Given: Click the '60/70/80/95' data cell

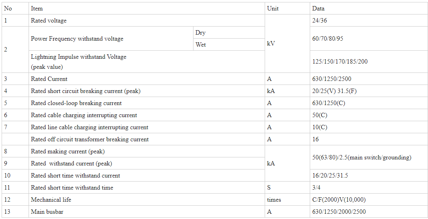Looking at the screenshot, I should click(369, 39).
